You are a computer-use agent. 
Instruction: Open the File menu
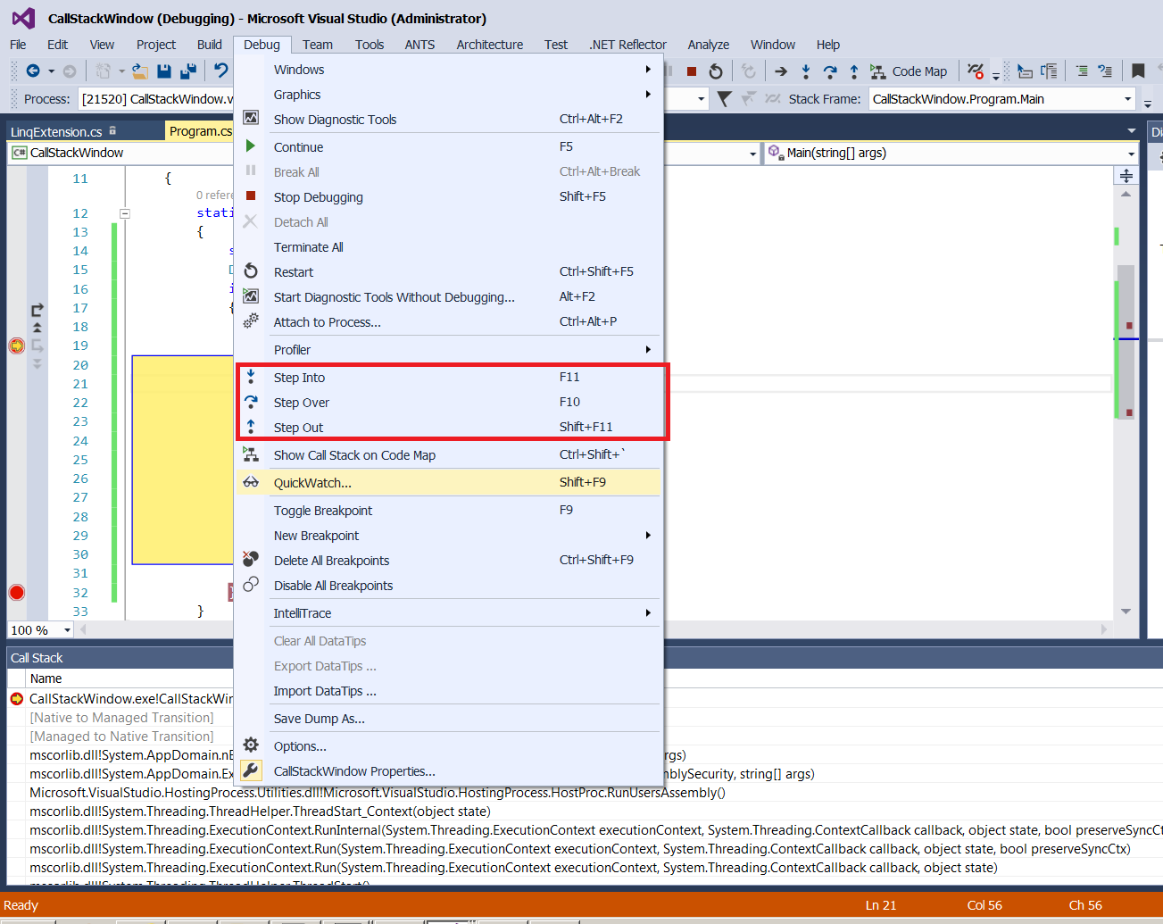click(18, 45)
